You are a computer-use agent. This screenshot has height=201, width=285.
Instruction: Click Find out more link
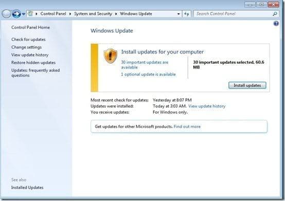pyautogui.click(x=187, y=126)
